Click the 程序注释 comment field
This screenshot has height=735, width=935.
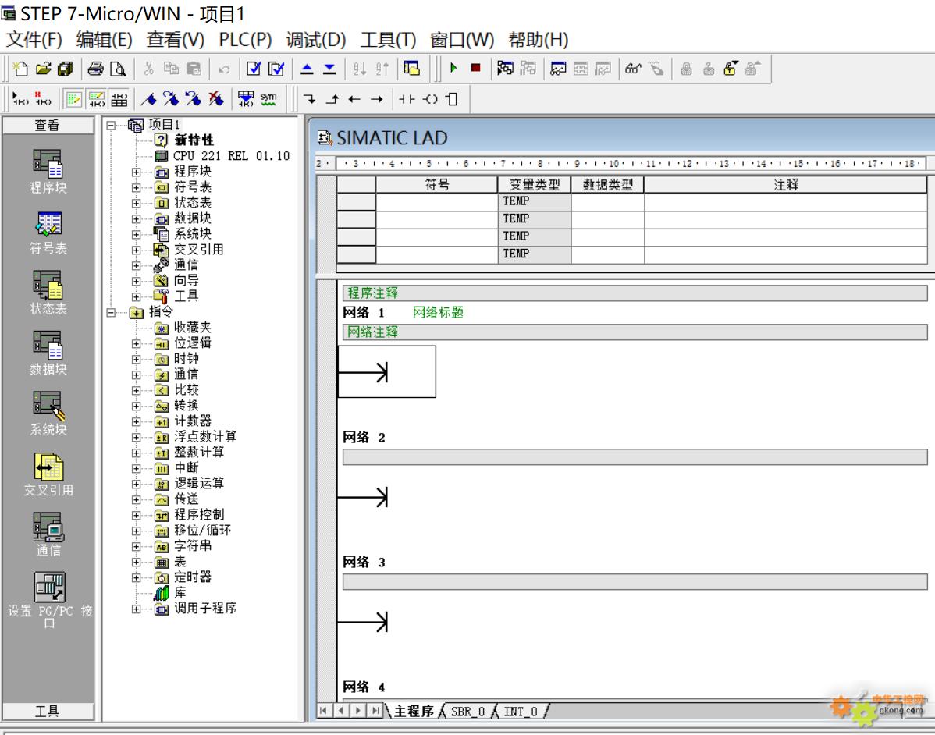[x=635, y=293]
